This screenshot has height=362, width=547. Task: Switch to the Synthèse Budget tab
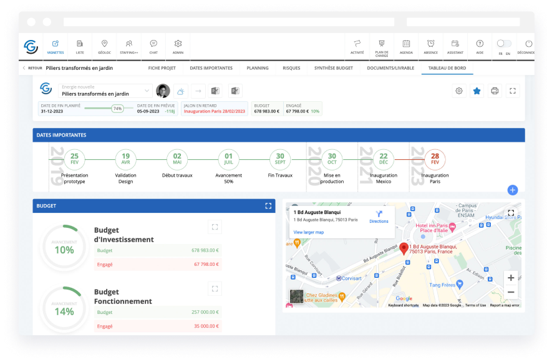click(333, 68)
